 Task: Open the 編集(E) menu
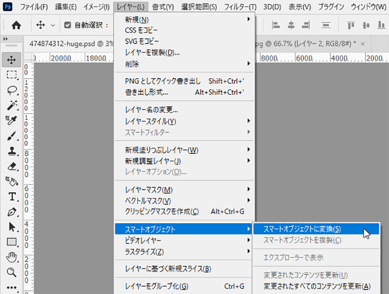(66, 6)
